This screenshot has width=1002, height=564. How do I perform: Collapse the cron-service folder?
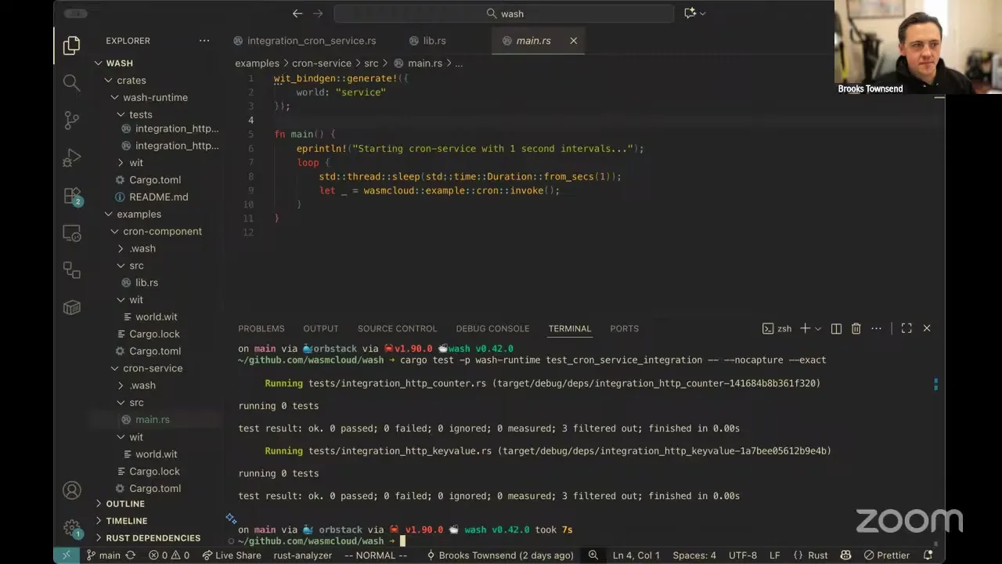tap(115, 368)
